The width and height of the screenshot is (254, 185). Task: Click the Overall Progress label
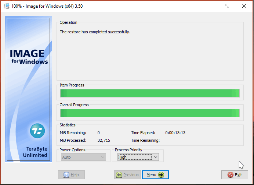tap(74, 105)
